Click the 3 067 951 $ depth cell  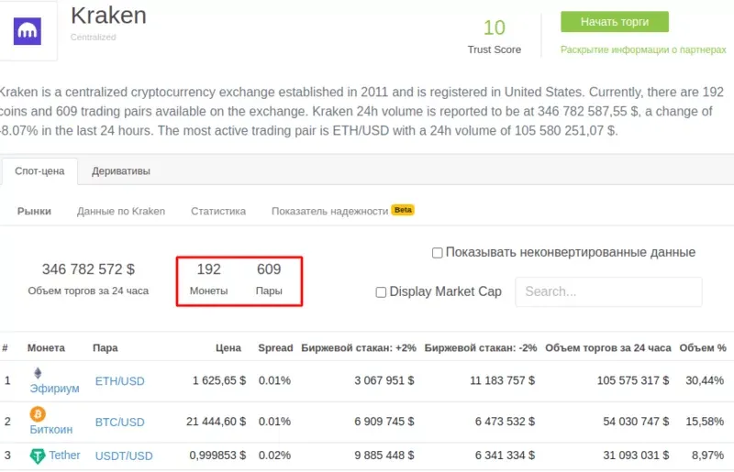point(384,380)
